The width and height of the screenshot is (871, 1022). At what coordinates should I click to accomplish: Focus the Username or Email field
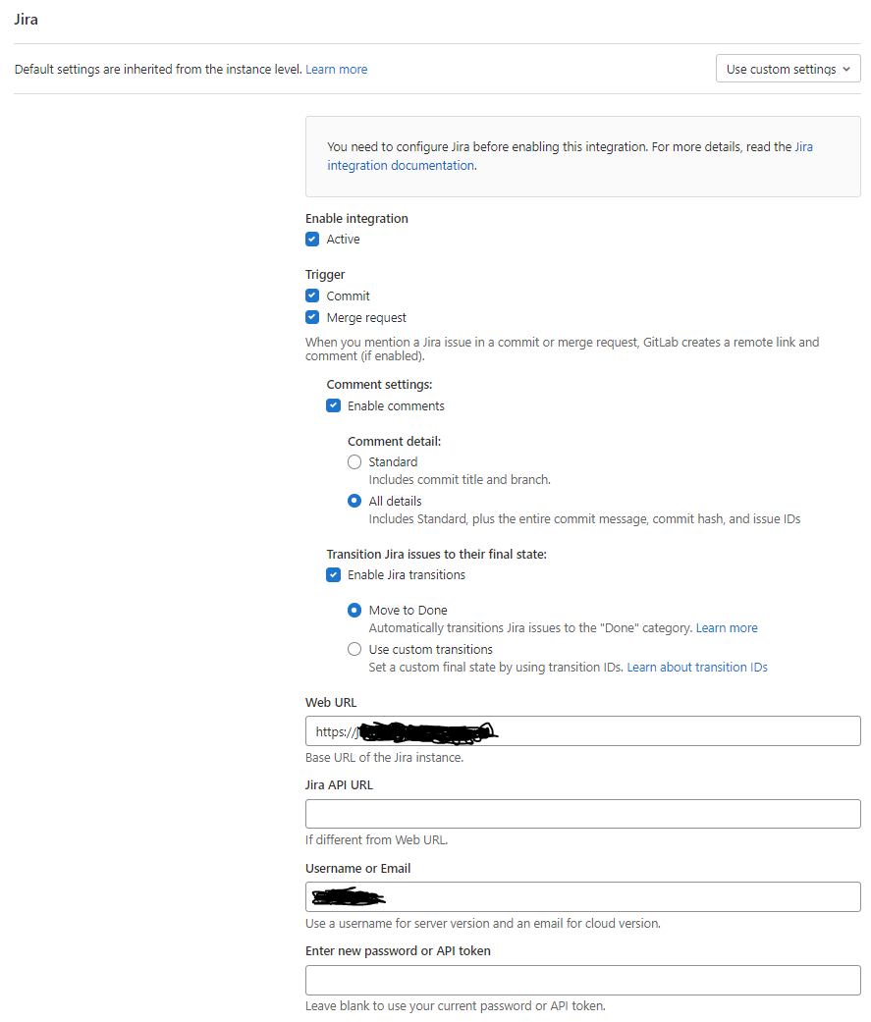(583, 897)
